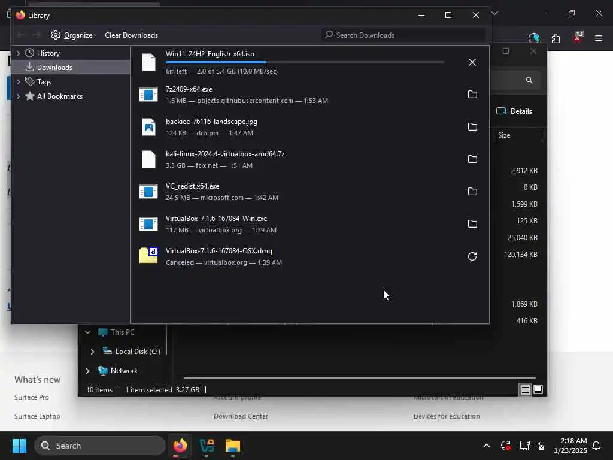Collapse This PC in File Explorer

[x=87, y=332]
